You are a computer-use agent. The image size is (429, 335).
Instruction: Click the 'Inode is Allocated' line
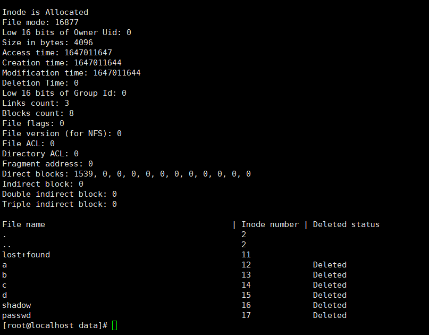pos(45,12)
